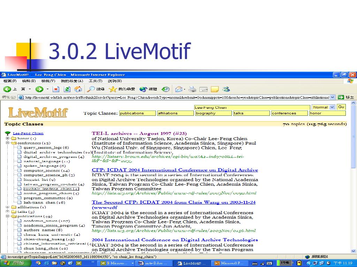Viewport: 357px width, 267px height.
Task: Click the Go search button
Action: 341,107
